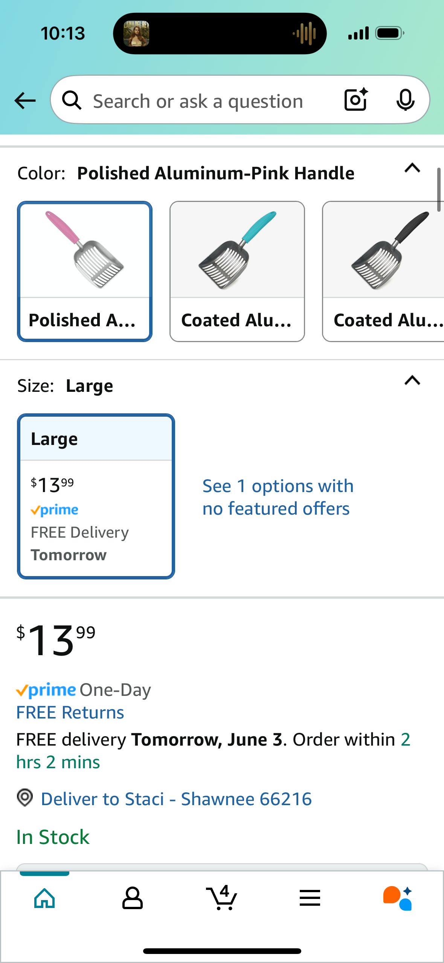Select Coated Aluminum black handle option
The width and height of the screenshot is (444, 963).
383,271
